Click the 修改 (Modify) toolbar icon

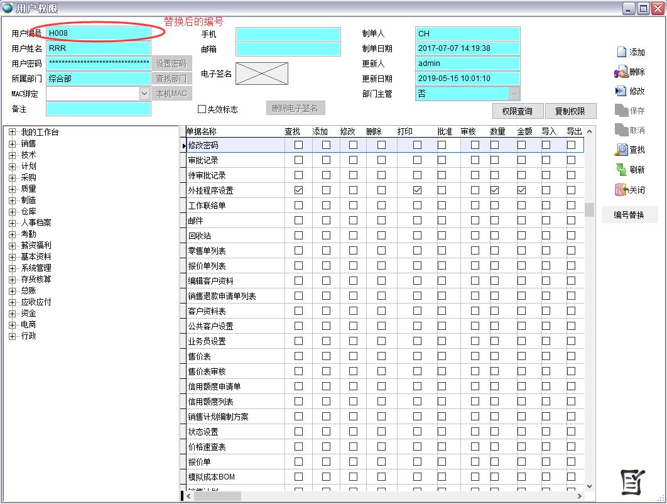(x=621, y=91)
